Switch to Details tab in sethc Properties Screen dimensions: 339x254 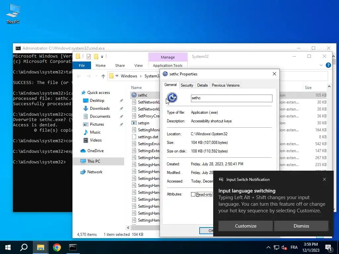pos(202,85)
